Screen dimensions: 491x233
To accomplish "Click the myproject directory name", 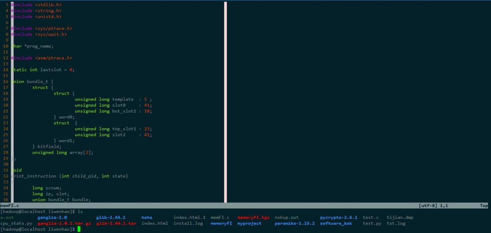I will [249, 223].
